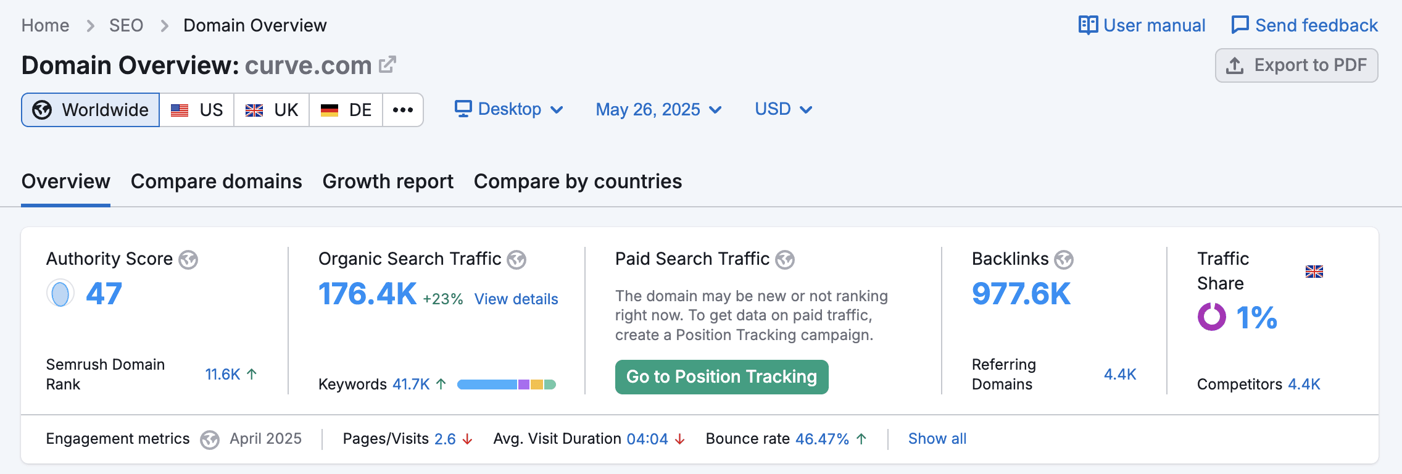Click Send feedback link
Viewport: 1402px width, 474px height.
pyautogui.click(x=1305, y=25)
